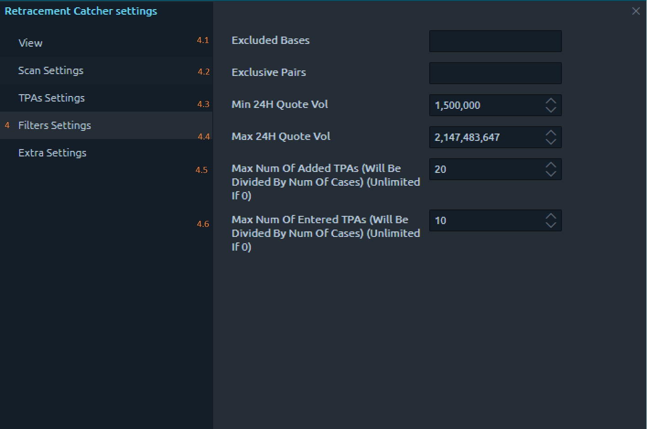The width and height of the screenshot is (647, 429).
Task: Decrease Min 24H Quote Vol value
Action: click(551, 110)
